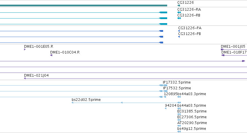
Task: Click glyph under DME1-010C04.R label
Action: [x=51, y=55]
